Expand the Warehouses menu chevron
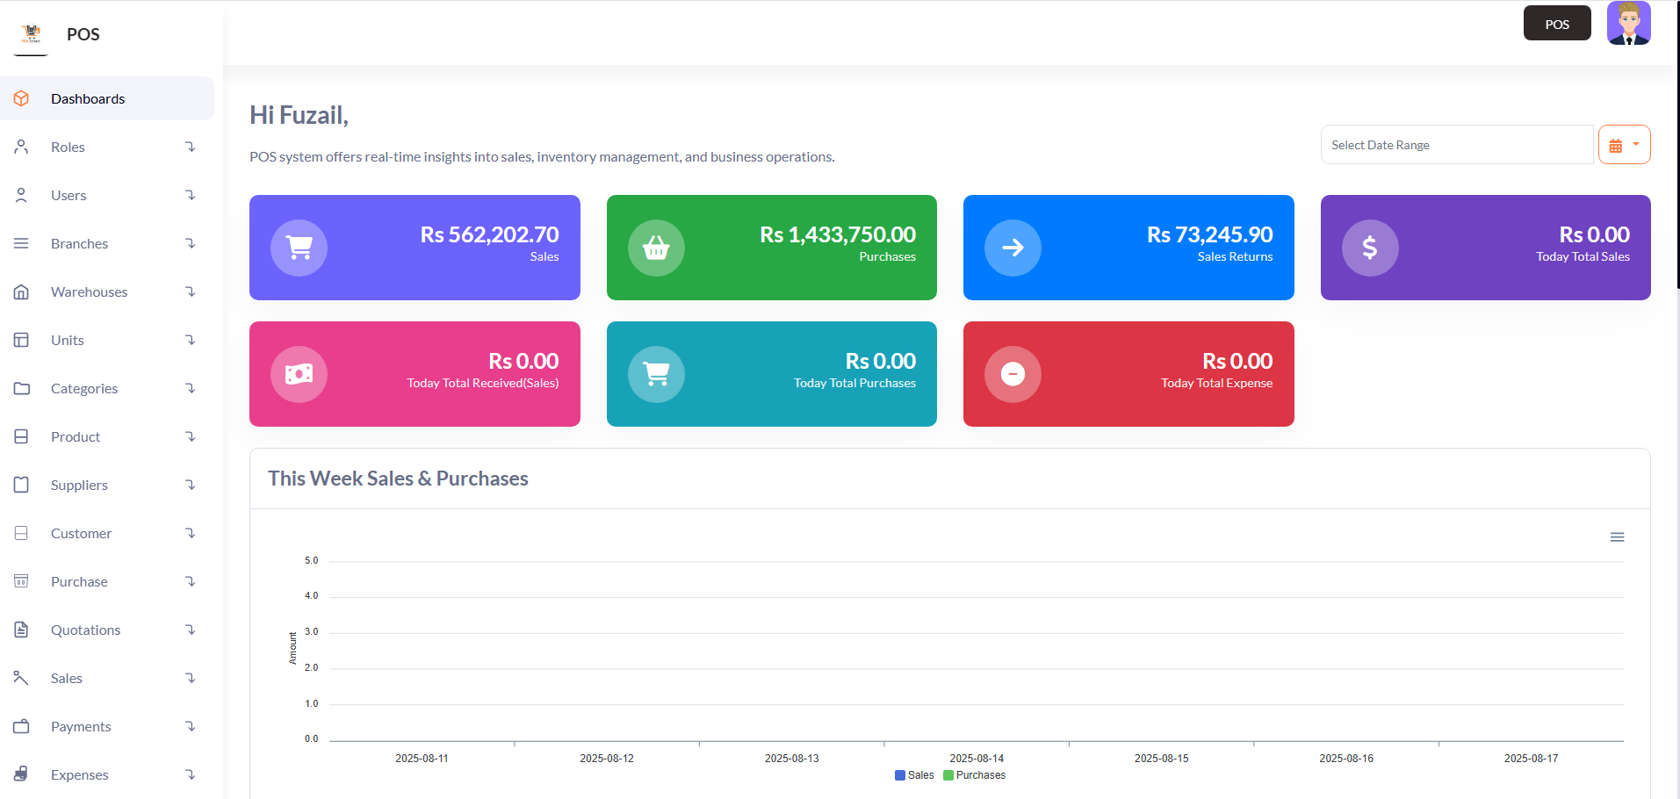1680x799 pixels. pos(191,292)
